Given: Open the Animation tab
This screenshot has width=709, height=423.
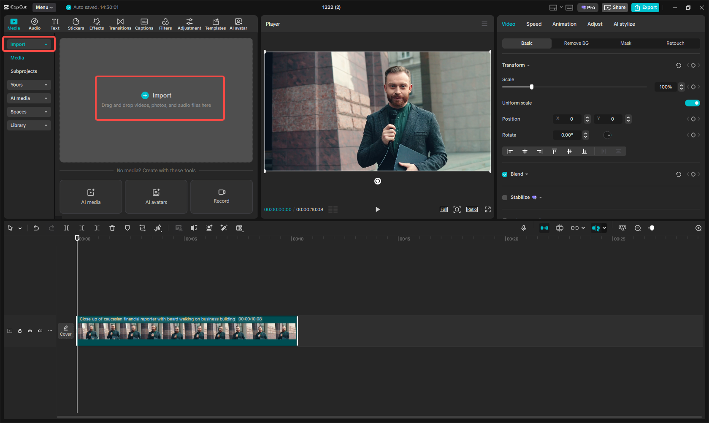Looking at the screenshot, I should (564, 24).
